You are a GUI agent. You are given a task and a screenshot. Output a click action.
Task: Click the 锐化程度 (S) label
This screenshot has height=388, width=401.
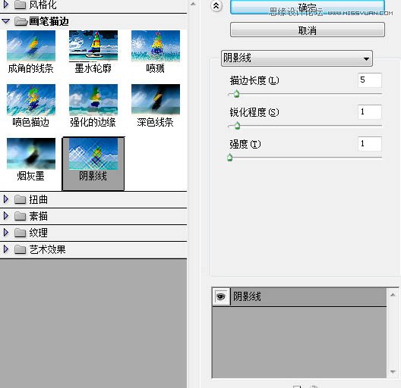(254, 112)
